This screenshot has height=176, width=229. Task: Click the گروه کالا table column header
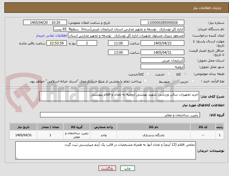tap(77, 127)
